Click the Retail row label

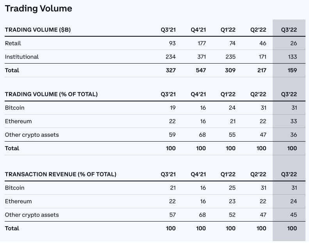[13, 43]
